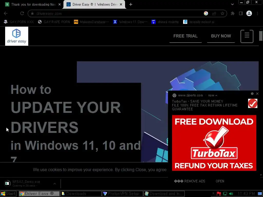Reload the page with the refresh icon
The image size is (263, 197).
coord(22,13)
